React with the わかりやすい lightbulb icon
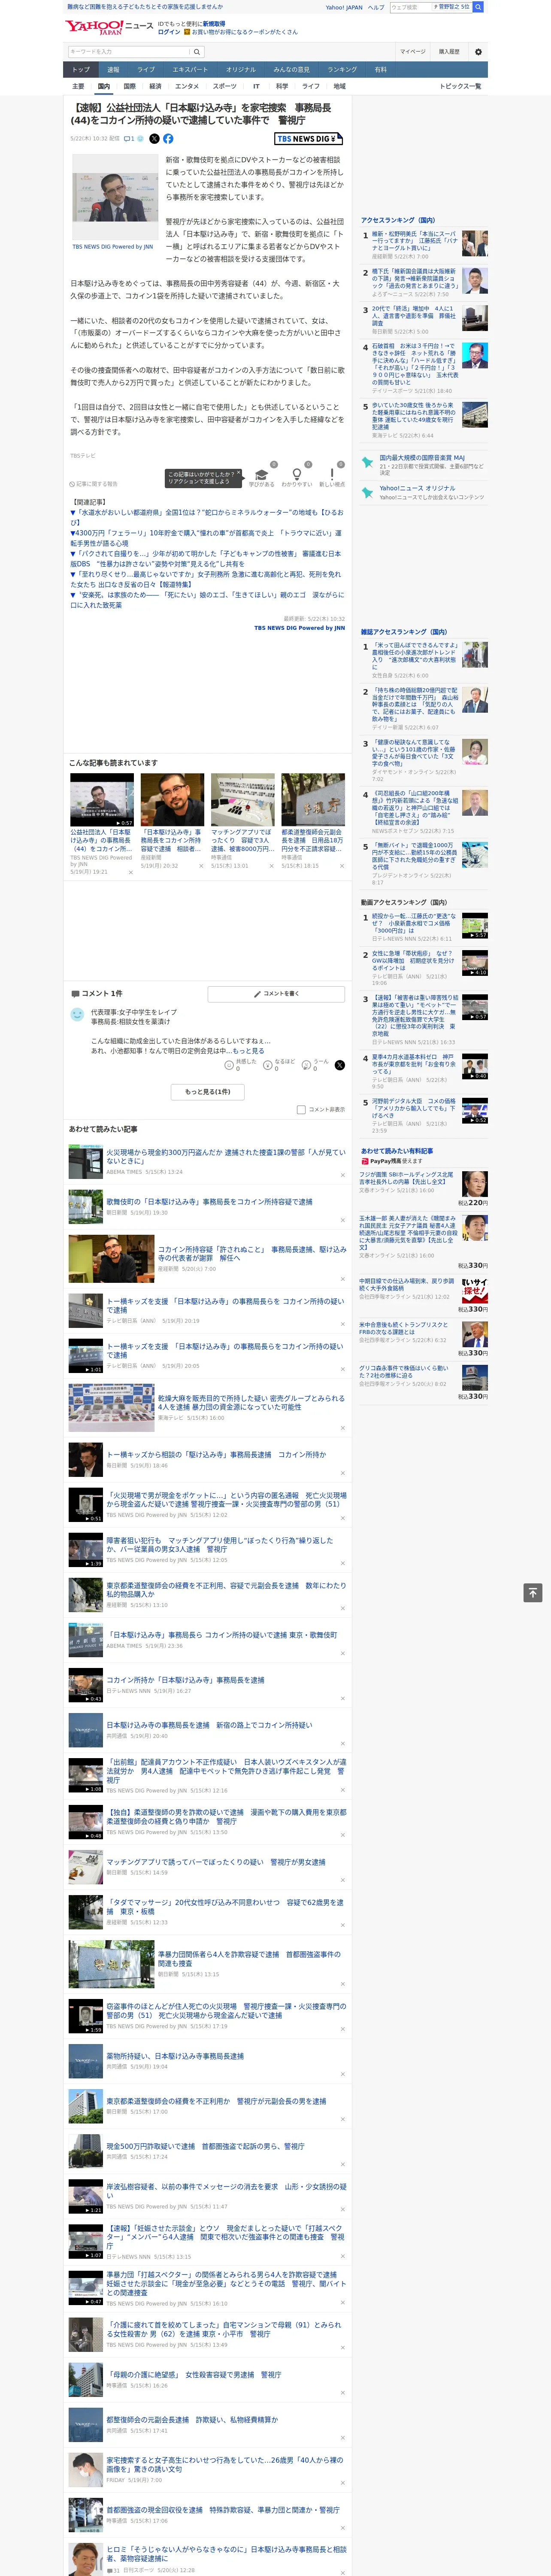This screenshot has width=551, height=2576. pyautogui.click(x=296, y=474)
